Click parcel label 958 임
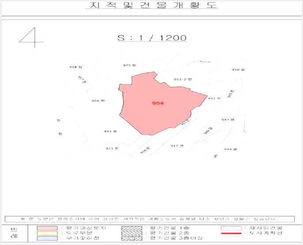The width and height of the screenshot is (303, 245). click(76, 67)
